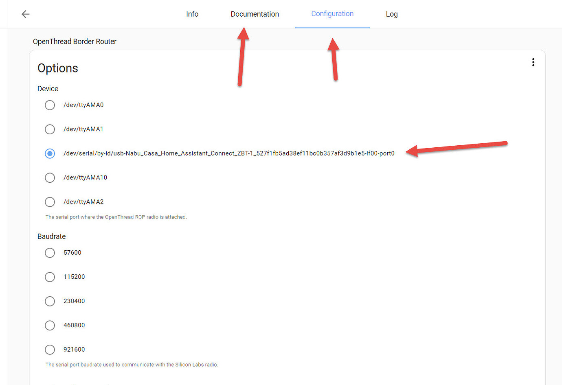Set baudrate to 230400
Viewport: 562px width, 385px height.
click(x=50, y=301)
